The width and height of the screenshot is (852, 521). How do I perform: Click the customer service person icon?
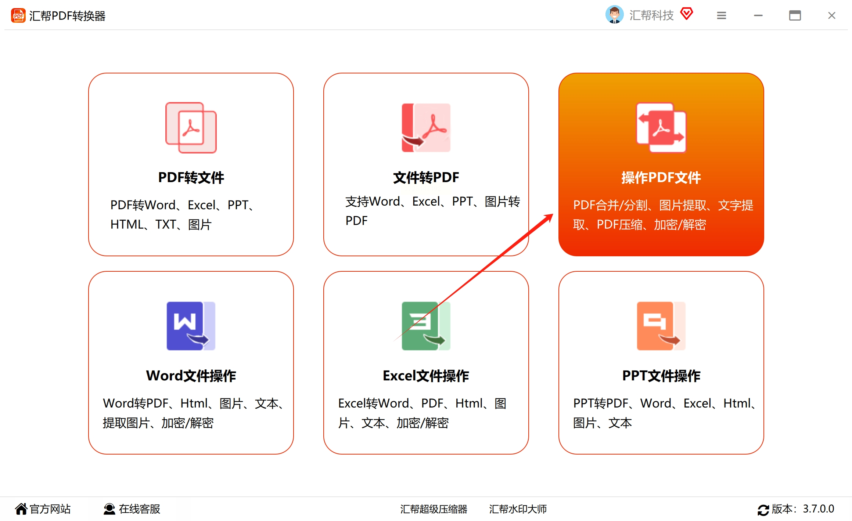(x=109, y=509)
